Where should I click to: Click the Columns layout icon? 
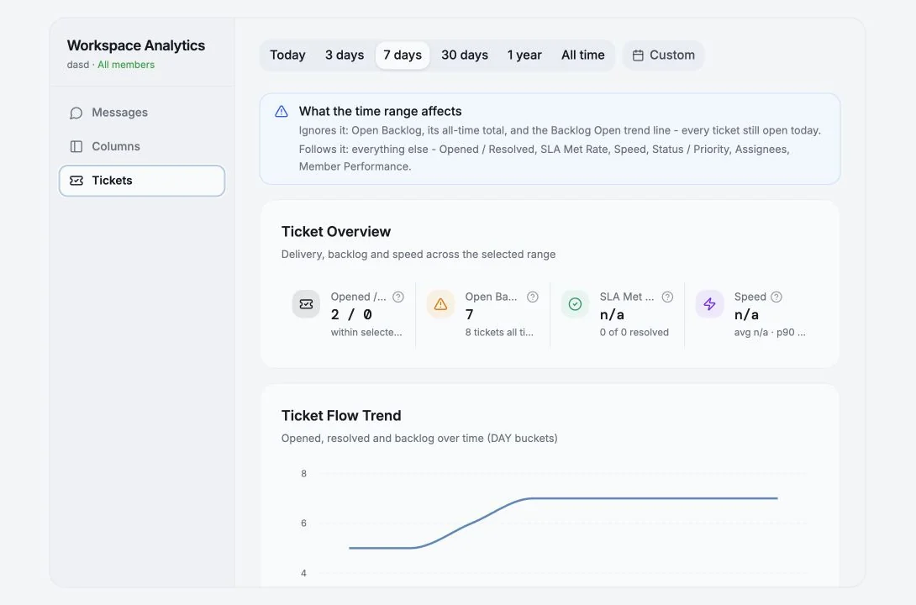tap(76, 146)
